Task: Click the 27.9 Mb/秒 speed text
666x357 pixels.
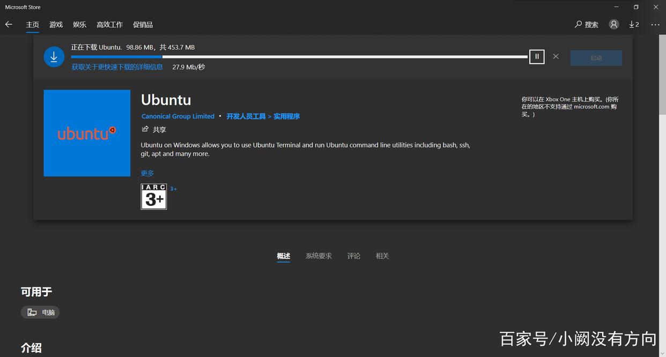Action: pos(189,67)
